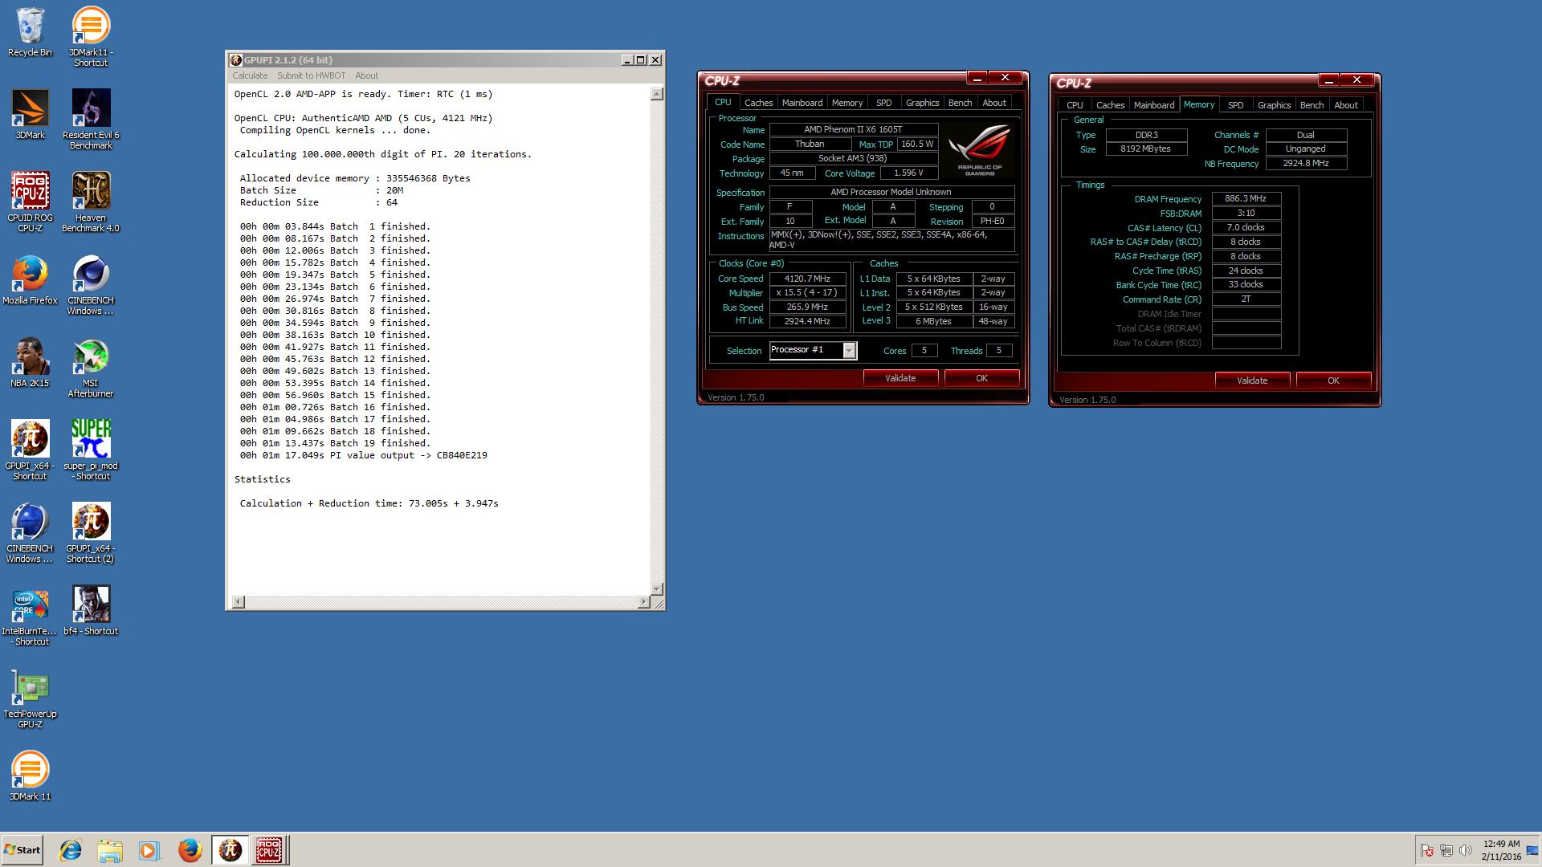This screenshot has height=867, width=1542.
Task: Switch to Mainboard tab in left CPU-Z window
Action: [802, 103]
